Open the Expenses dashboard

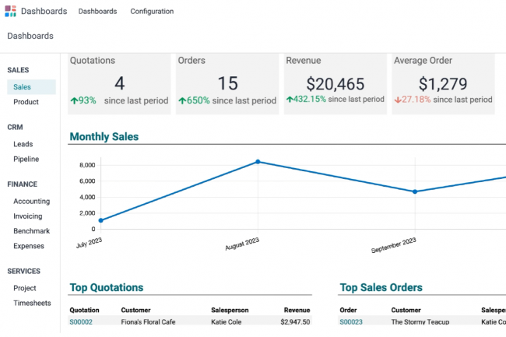click(29, 246)
